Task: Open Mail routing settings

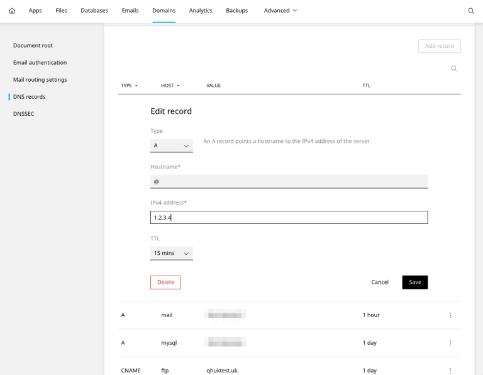Action: (x=40, y=79)
